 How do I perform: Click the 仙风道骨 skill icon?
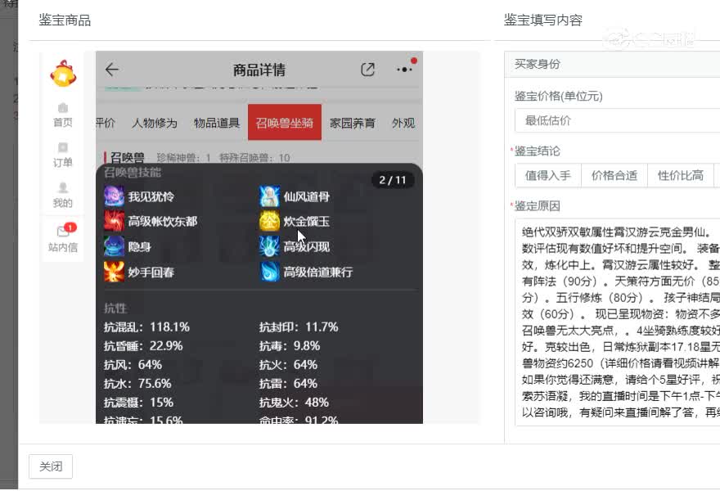pyautogui.click(x=269, y=196)
